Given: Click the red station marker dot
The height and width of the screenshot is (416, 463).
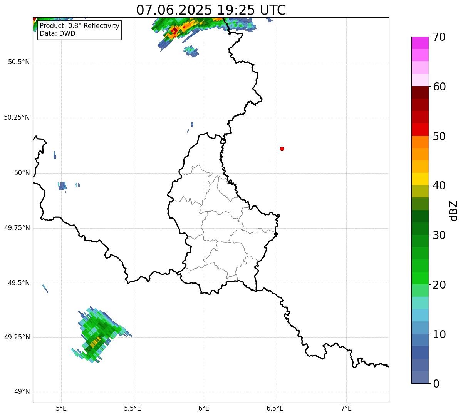Looking at the screenshot, I should tap(282, 149).
